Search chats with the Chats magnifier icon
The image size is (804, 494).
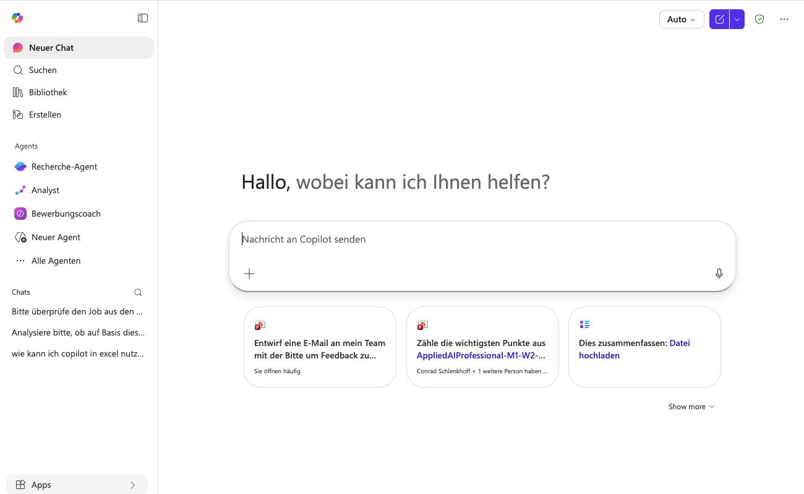(138, 292)
